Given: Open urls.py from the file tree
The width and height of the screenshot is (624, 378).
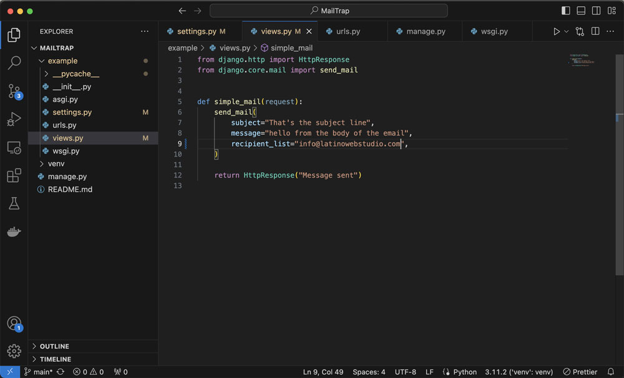Looking at the screenshot, I should pos(93,125).
